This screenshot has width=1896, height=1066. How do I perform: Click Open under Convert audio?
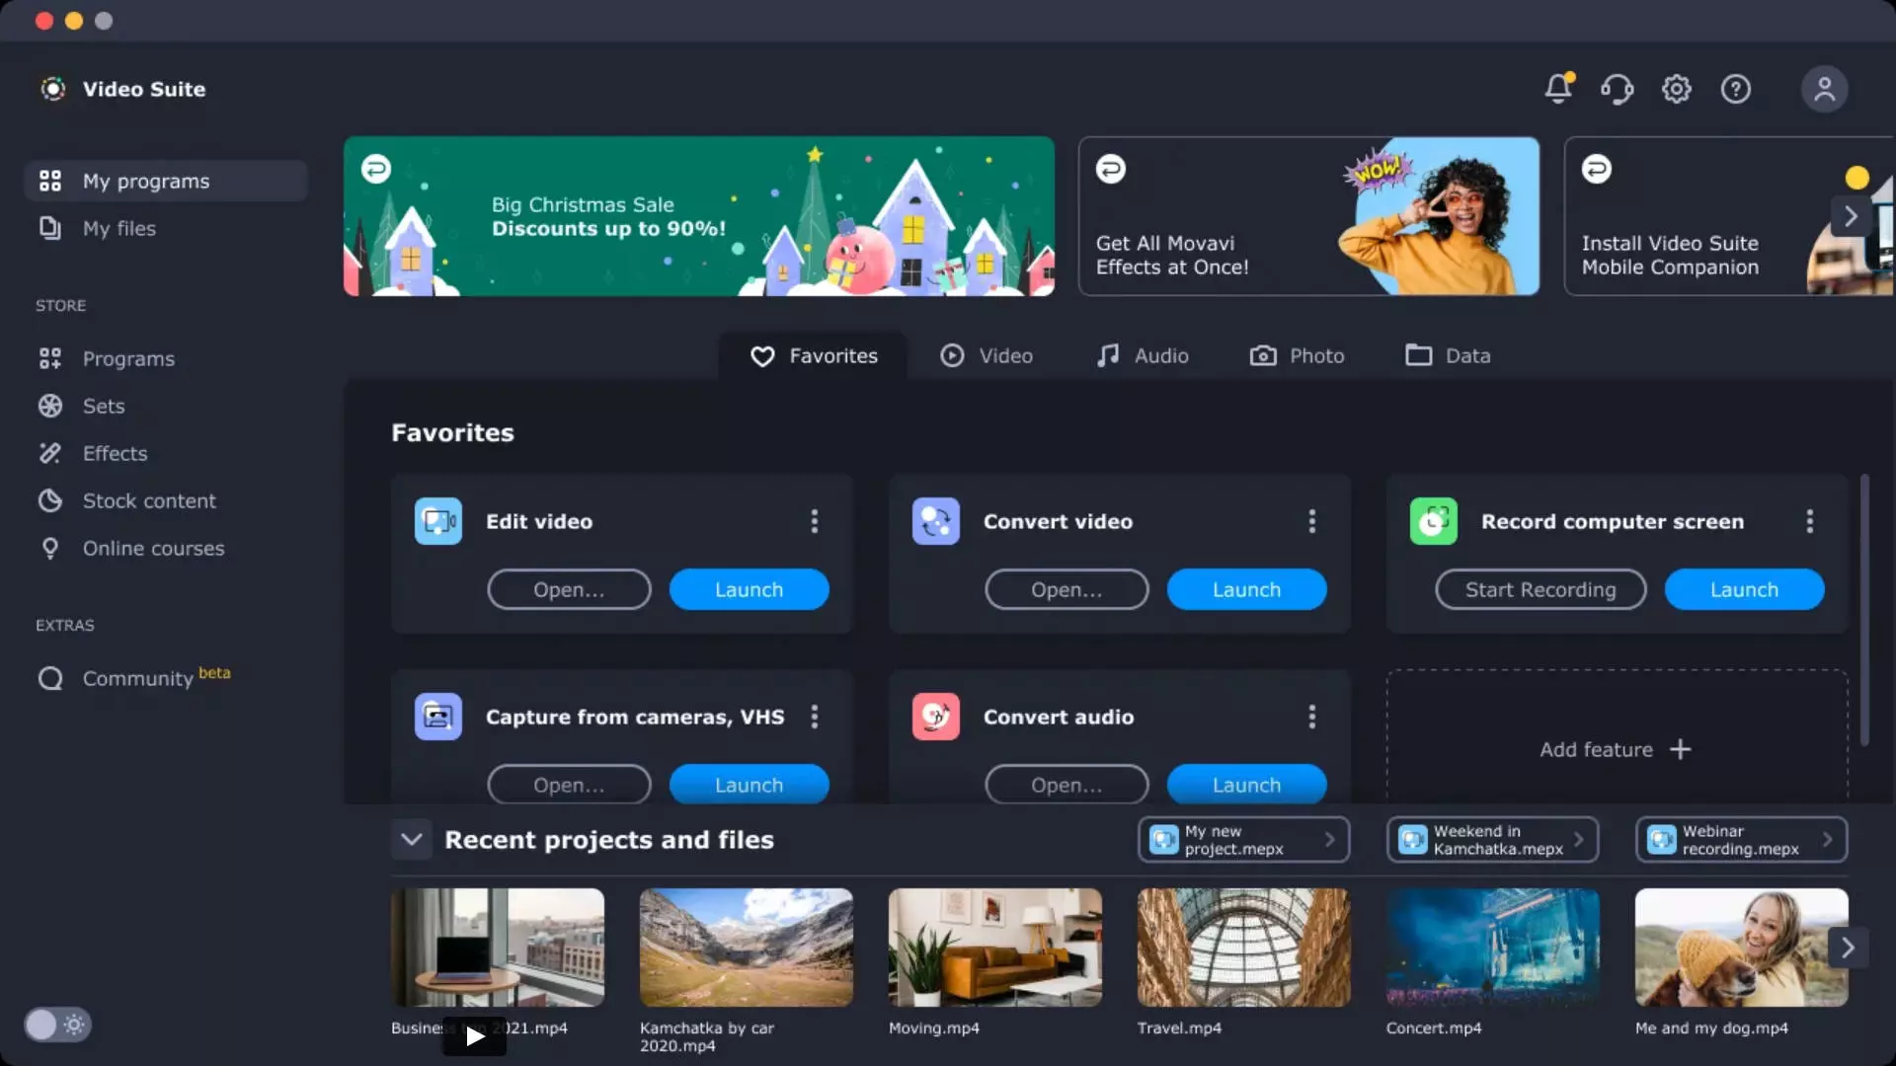(1066, 785)
